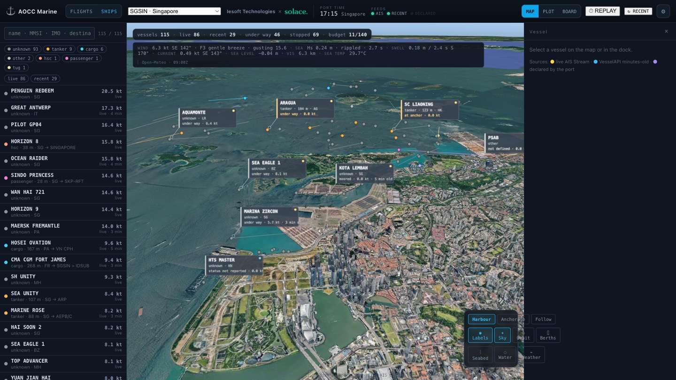Screen dimensions: 676x380
Task: Click the KOTA LEMBAH map label
Action: (x=365, y=173)
